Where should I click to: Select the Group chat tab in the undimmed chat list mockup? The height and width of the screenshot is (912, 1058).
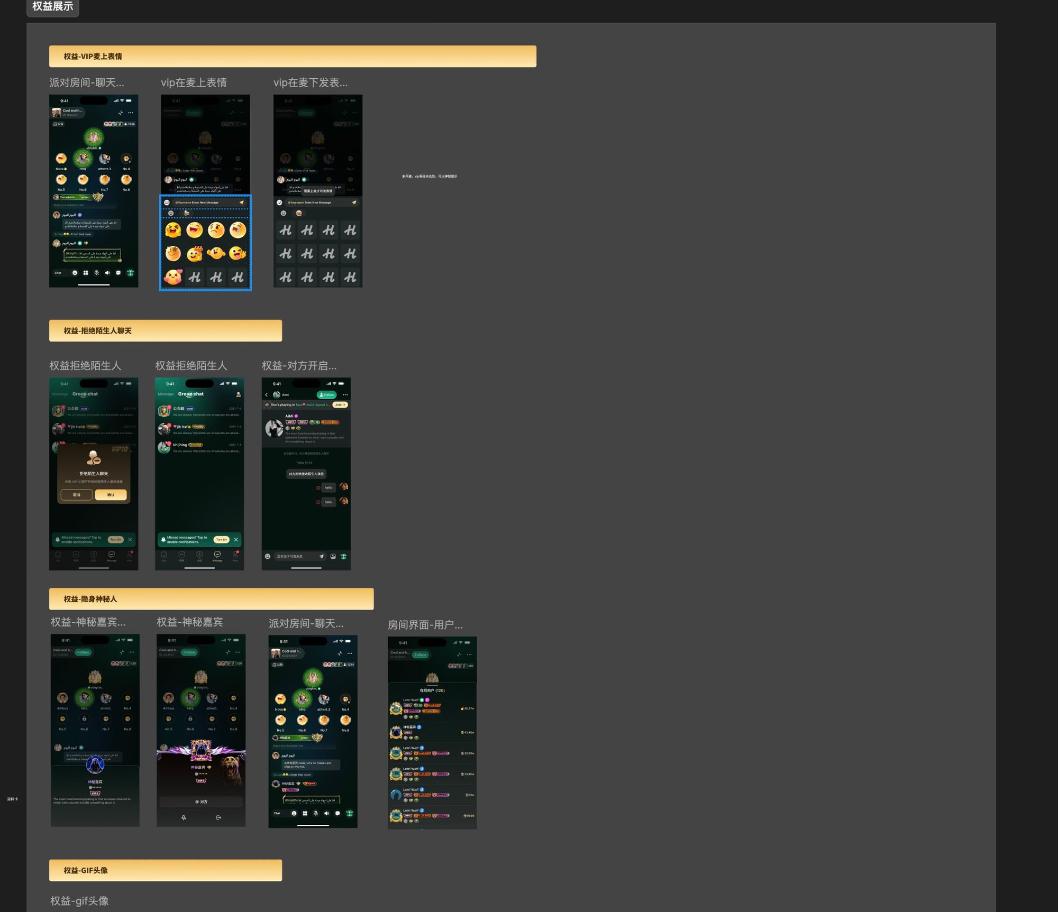[x=191, y=394]
